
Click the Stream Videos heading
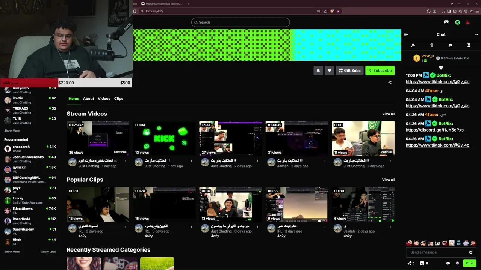(87, 114)
